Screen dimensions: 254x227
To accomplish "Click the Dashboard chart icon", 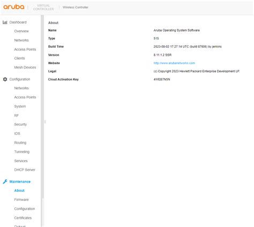I will click(5, 22).
